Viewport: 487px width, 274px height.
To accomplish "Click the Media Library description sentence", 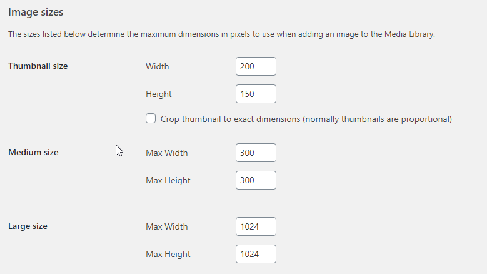I will coord(221,34).
